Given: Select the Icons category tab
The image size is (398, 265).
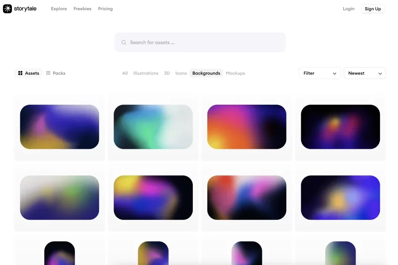Looking at the screenshot, I should click(x=181, y=73).
